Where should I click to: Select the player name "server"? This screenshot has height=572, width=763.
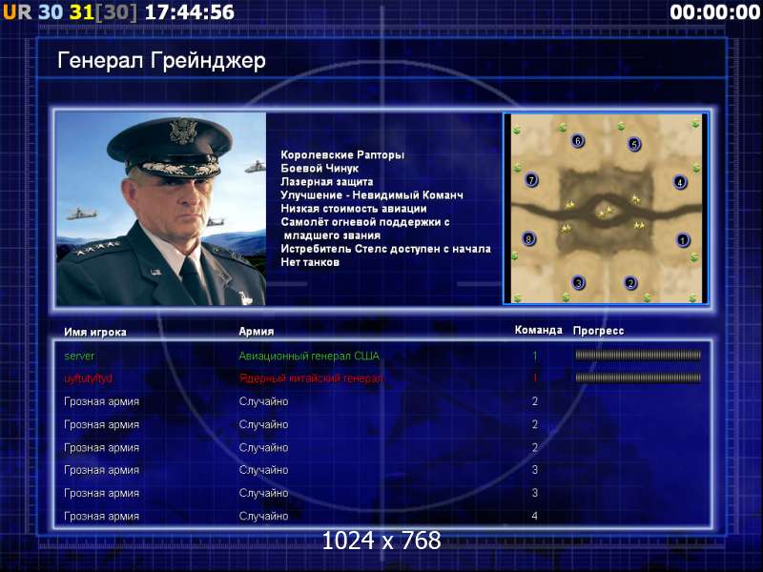pyautogui.click(x=79, y=356)
